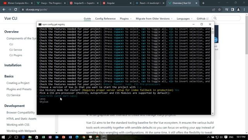
Task: Click the Vue CLI site title
Action: click(x=11, y=18)
